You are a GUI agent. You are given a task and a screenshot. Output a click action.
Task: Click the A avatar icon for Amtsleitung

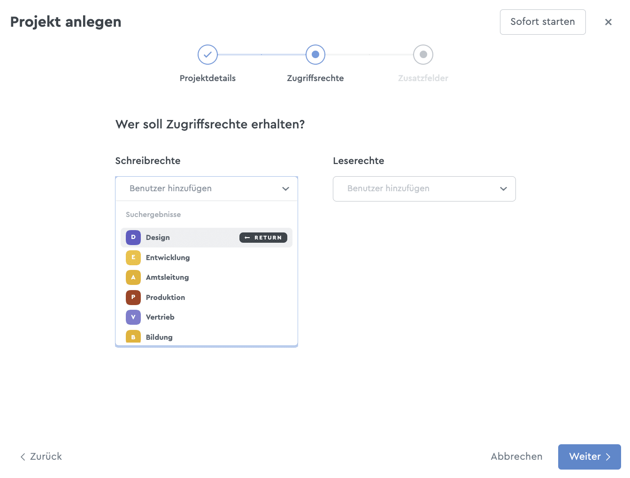coord(133,277)
